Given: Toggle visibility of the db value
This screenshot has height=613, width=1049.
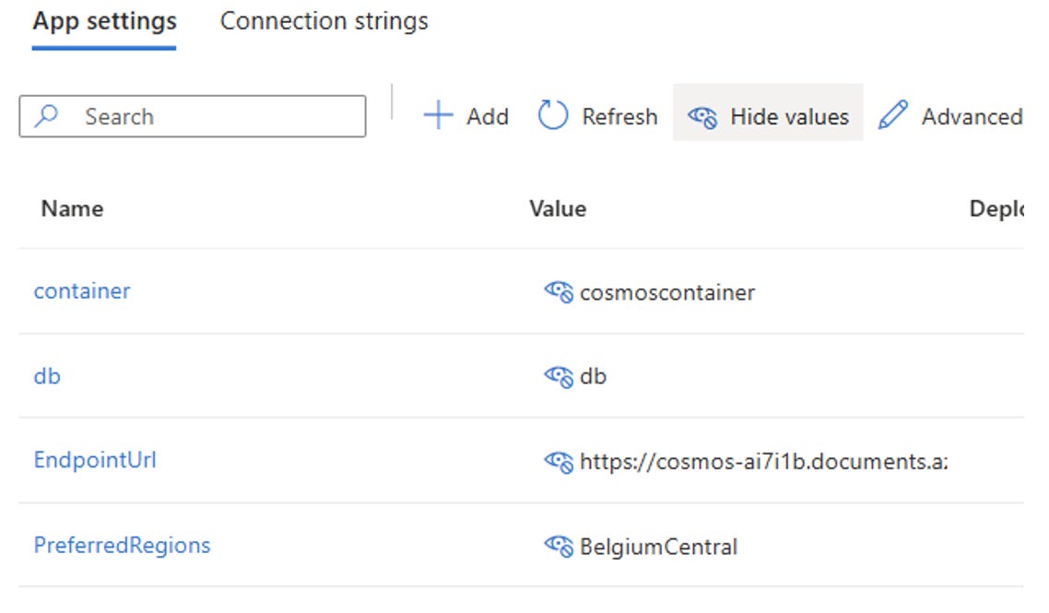Looking at the screenshot, I should 559,376.
